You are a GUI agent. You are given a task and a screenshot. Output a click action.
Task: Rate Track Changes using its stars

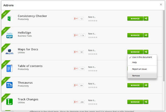(93, 104)
